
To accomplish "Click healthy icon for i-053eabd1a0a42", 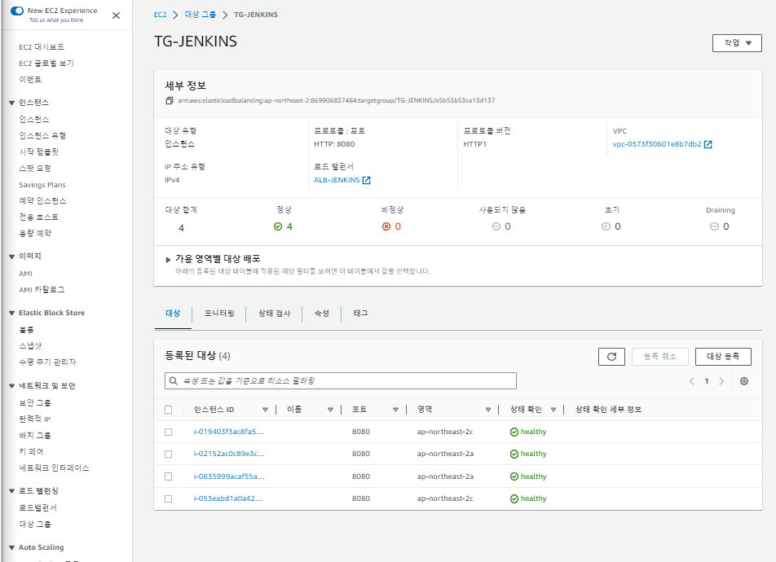I will coord(514,498).
